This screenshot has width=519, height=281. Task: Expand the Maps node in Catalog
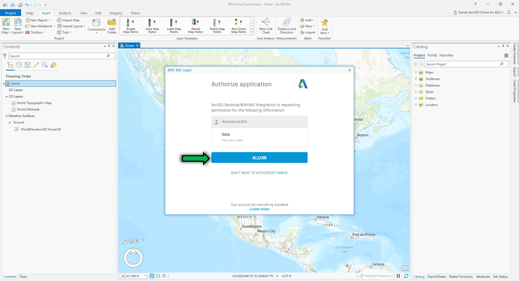click(416, 72)
